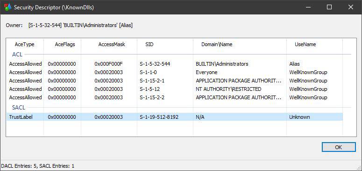This screenshot has height=171, width=362.
Task: Click the application icon in the title bar
Action: coord(7,7)
